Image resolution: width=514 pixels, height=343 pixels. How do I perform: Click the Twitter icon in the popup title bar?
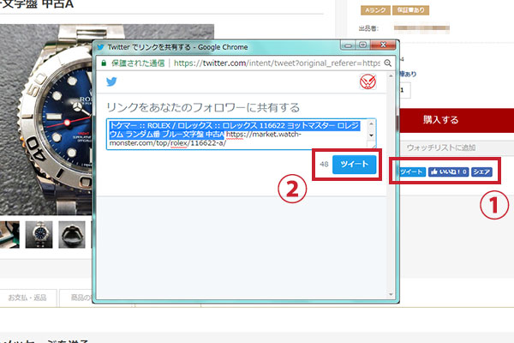pyautogui.click(x=100, y=47)
